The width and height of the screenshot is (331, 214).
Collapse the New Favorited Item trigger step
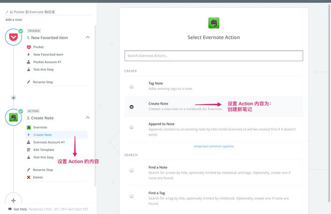88,37
